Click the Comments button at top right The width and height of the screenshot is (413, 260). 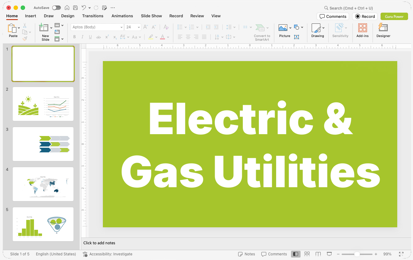pos(333,16)
